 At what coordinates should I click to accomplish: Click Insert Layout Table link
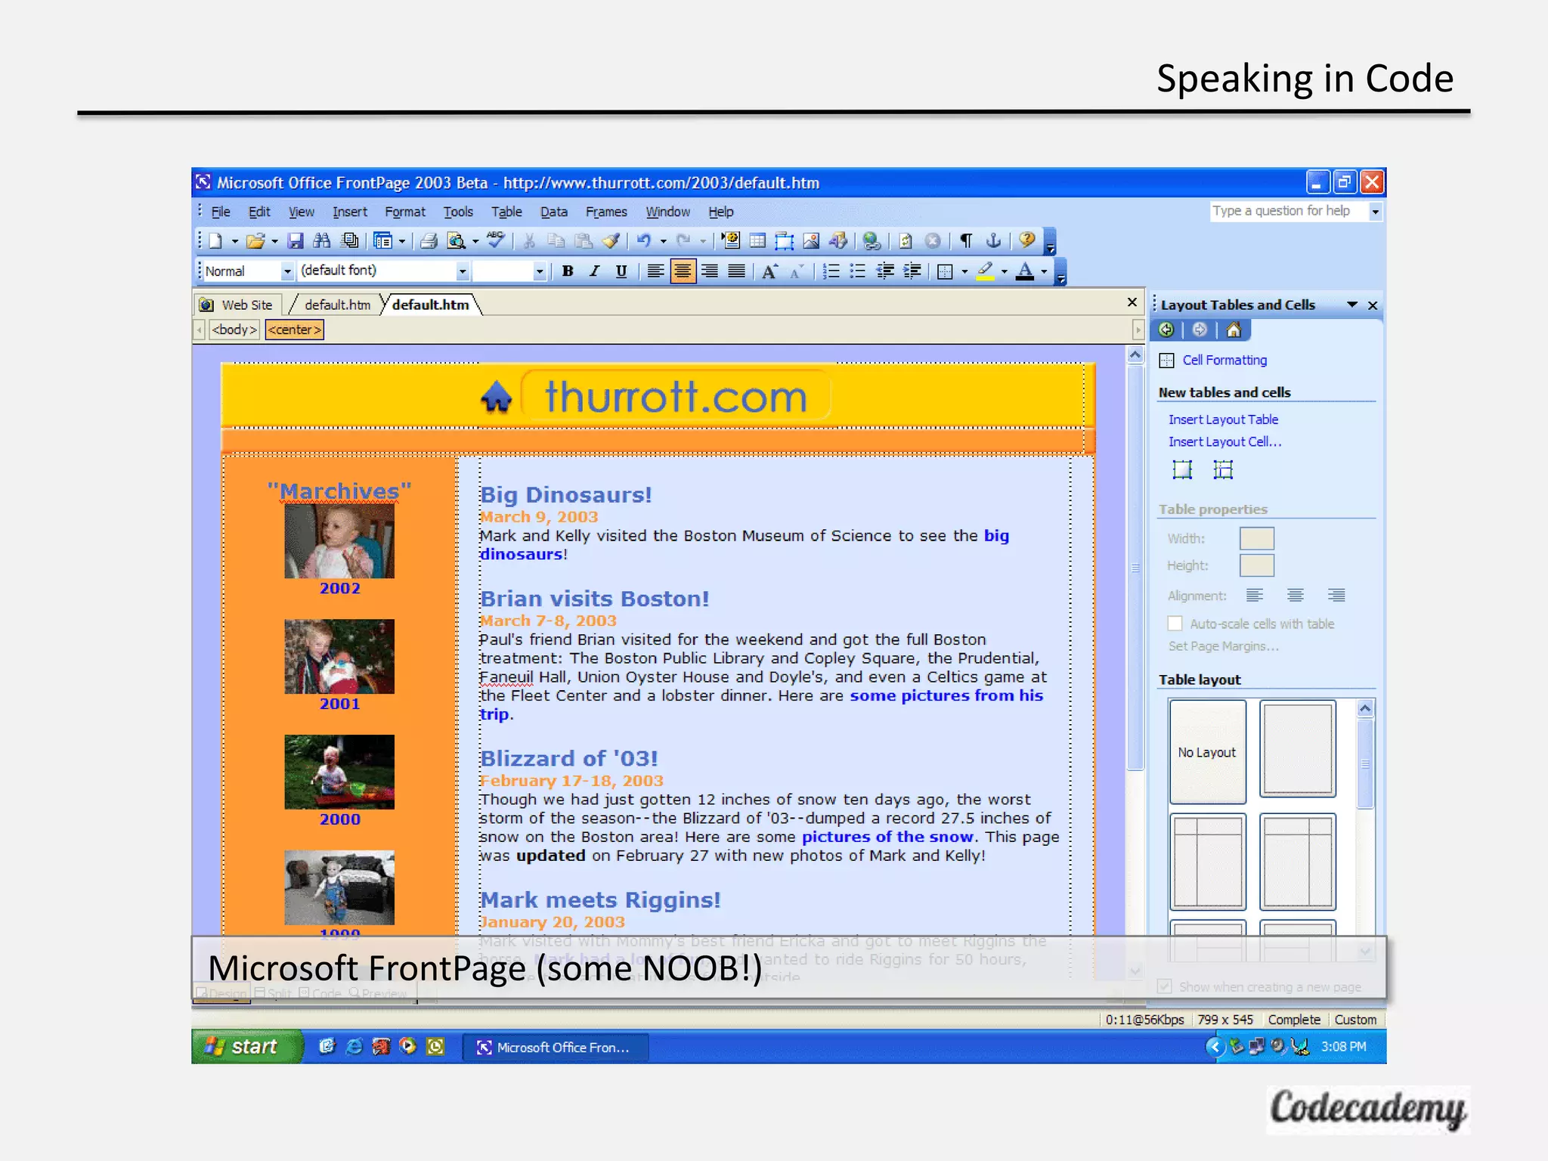(1223, 420)
